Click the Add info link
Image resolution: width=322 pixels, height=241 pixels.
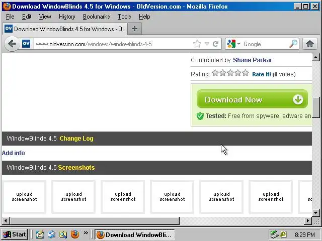point(14,153)
